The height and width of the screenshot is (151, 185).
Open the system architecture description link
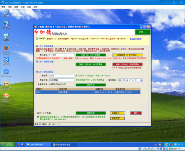[x=135, y=39]
